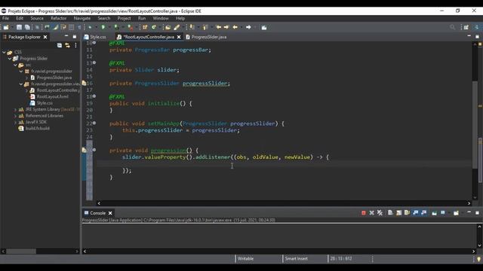The image size is (483, 271).
Task: Click the Smart Insert status bar field
Action: 296,259
